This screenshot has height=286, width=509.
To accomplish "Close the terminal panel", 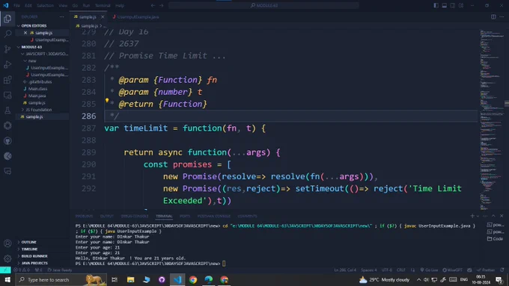I will [x=502, y=216].
